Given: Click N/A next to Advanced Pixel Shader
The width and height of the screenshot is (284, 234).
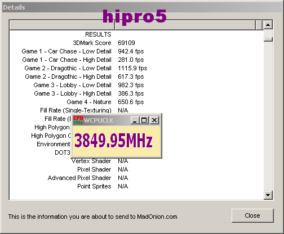Looking at the screenshot, I should tap(123, 178).
